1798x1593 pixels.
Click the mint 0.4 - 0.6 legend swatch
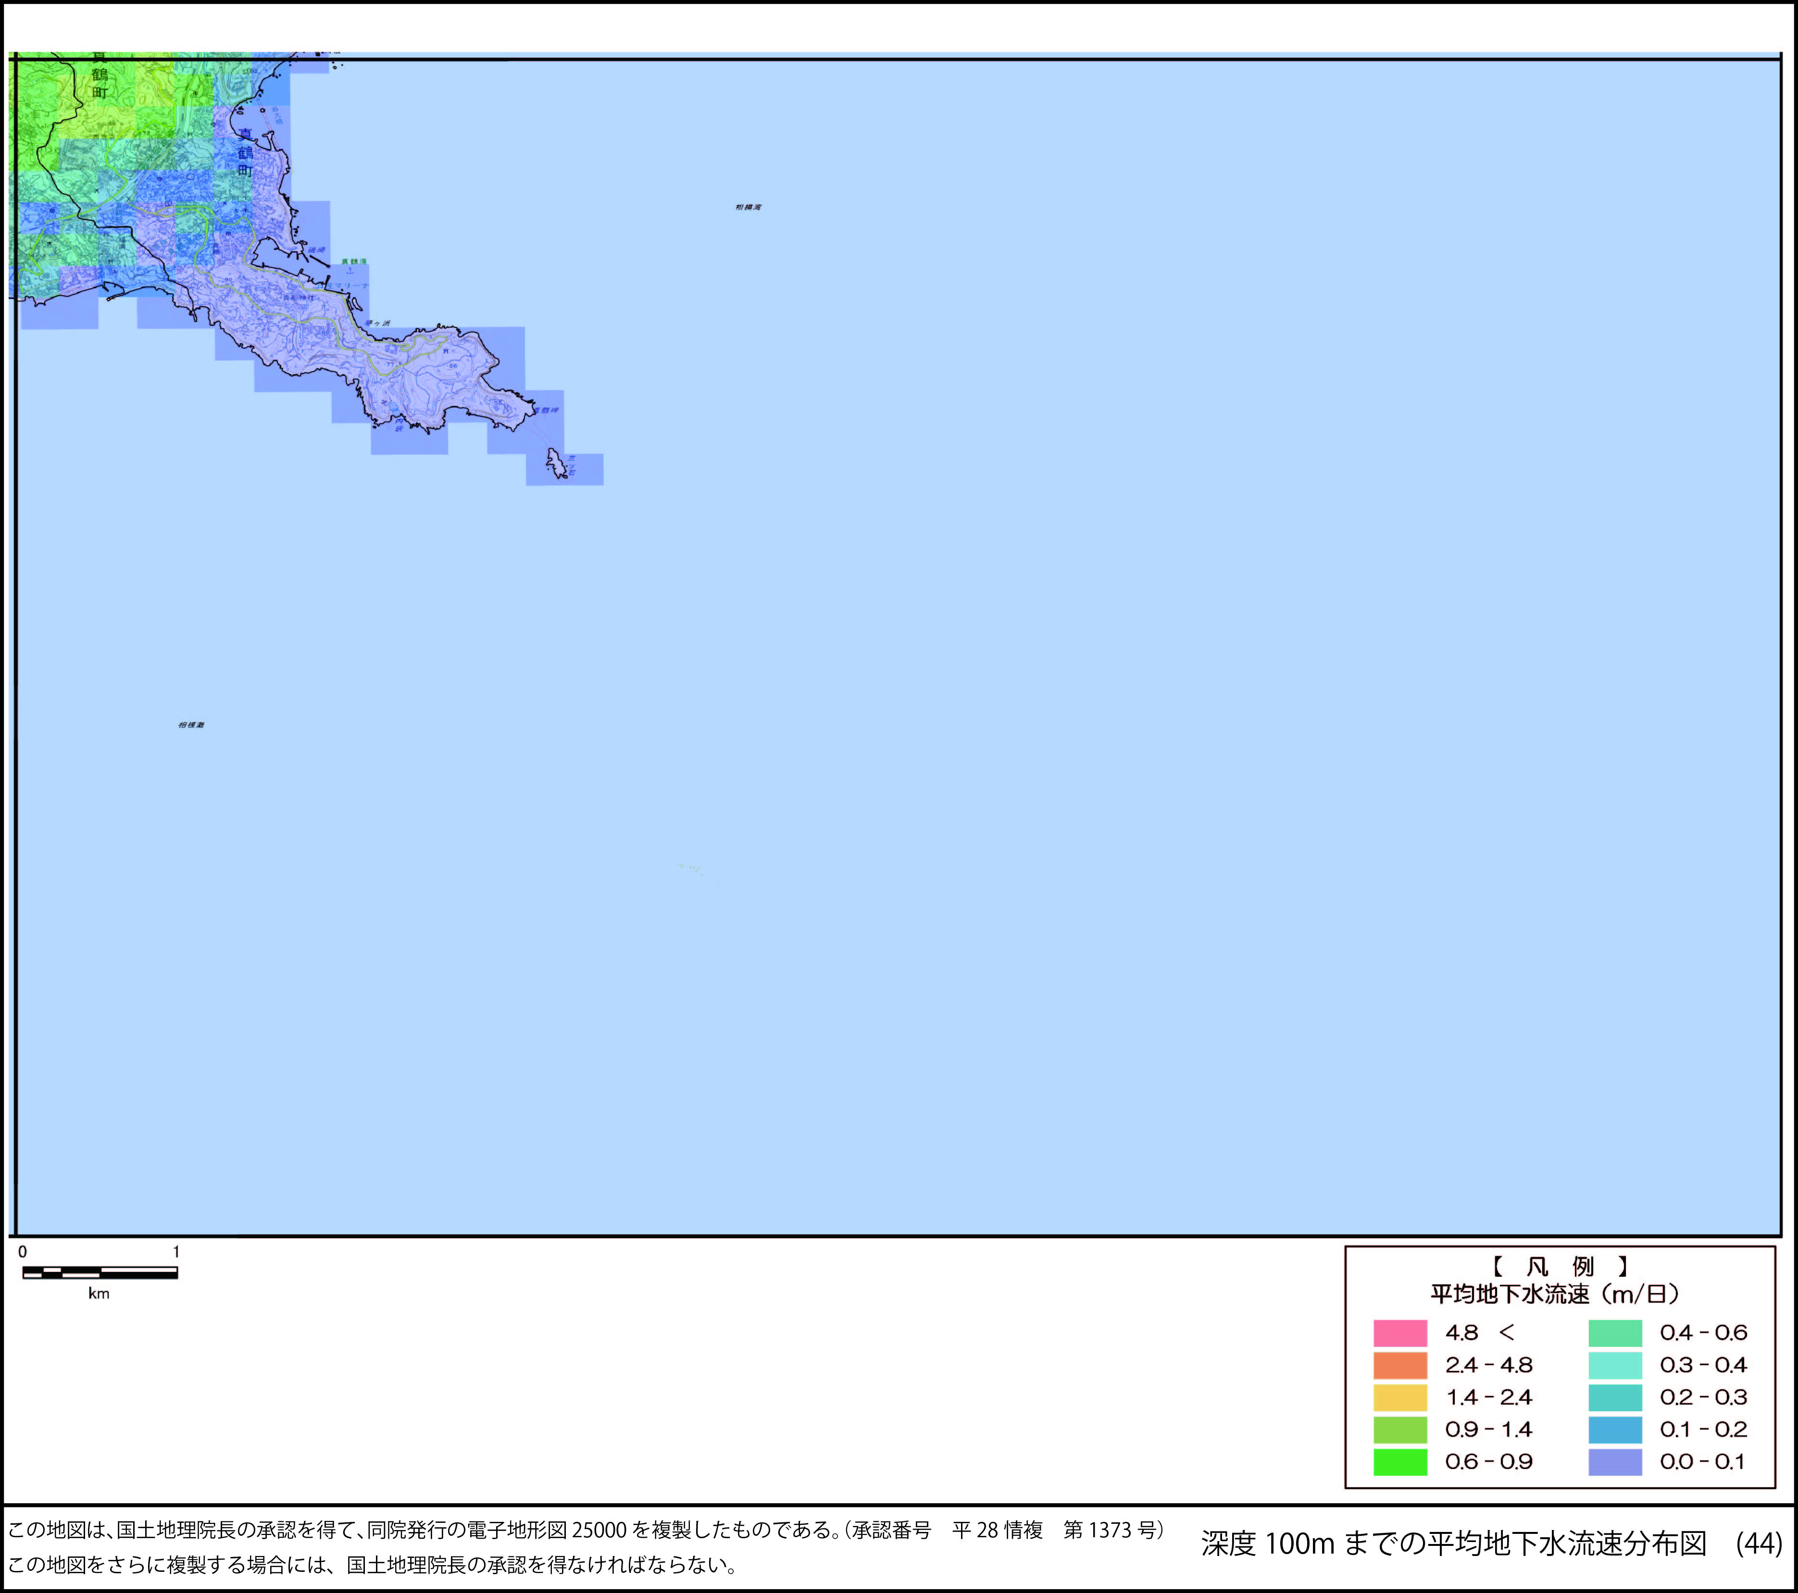point(1615,1333)
